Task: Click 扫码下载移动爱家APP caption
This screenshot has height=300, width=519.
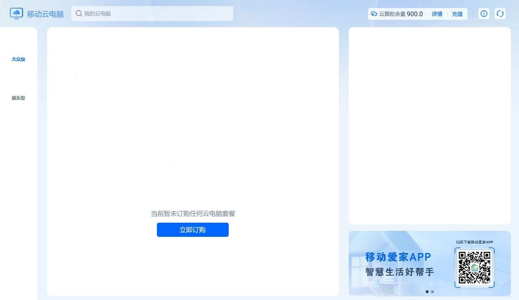Action: 474,242
